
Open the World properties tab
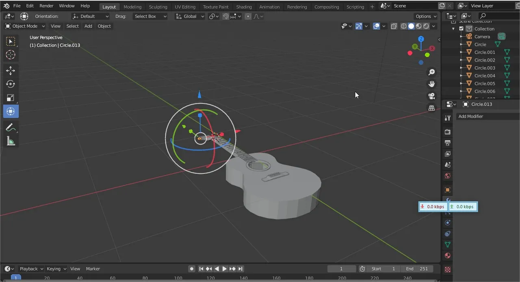tap(448, 176)
